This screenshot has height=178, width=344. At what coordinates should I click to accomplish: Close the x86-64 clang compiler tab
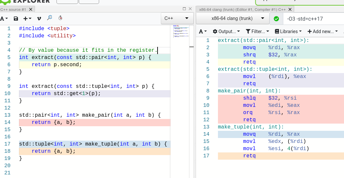(290, 10)
